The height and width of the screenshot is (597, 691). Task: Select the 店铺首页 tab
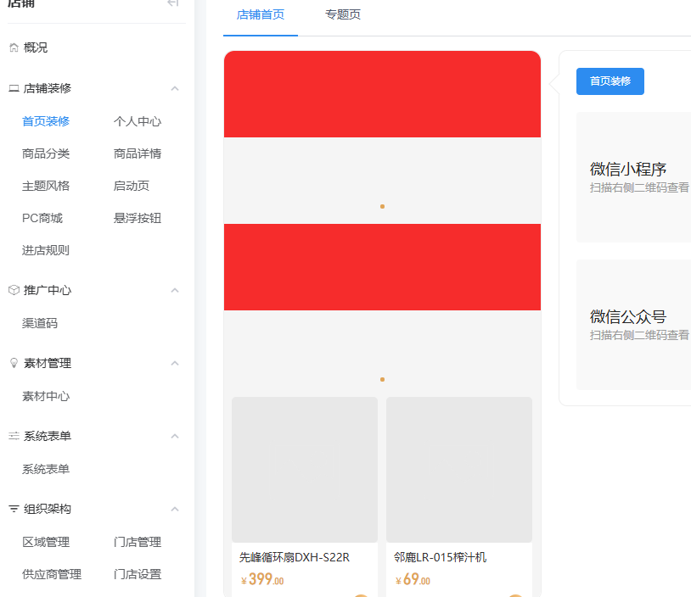261,14
